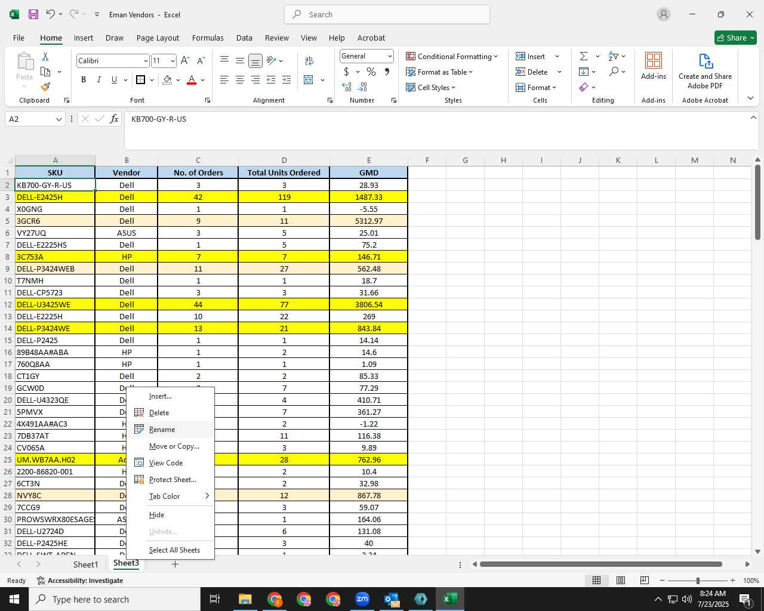Choose Protect Sheet in context menu
This screenshot has width=764, height=611.
171,480
